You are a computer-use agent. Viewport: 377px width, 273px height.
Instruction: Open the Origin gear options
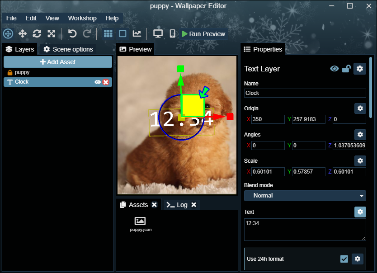[x=360, y=108]
